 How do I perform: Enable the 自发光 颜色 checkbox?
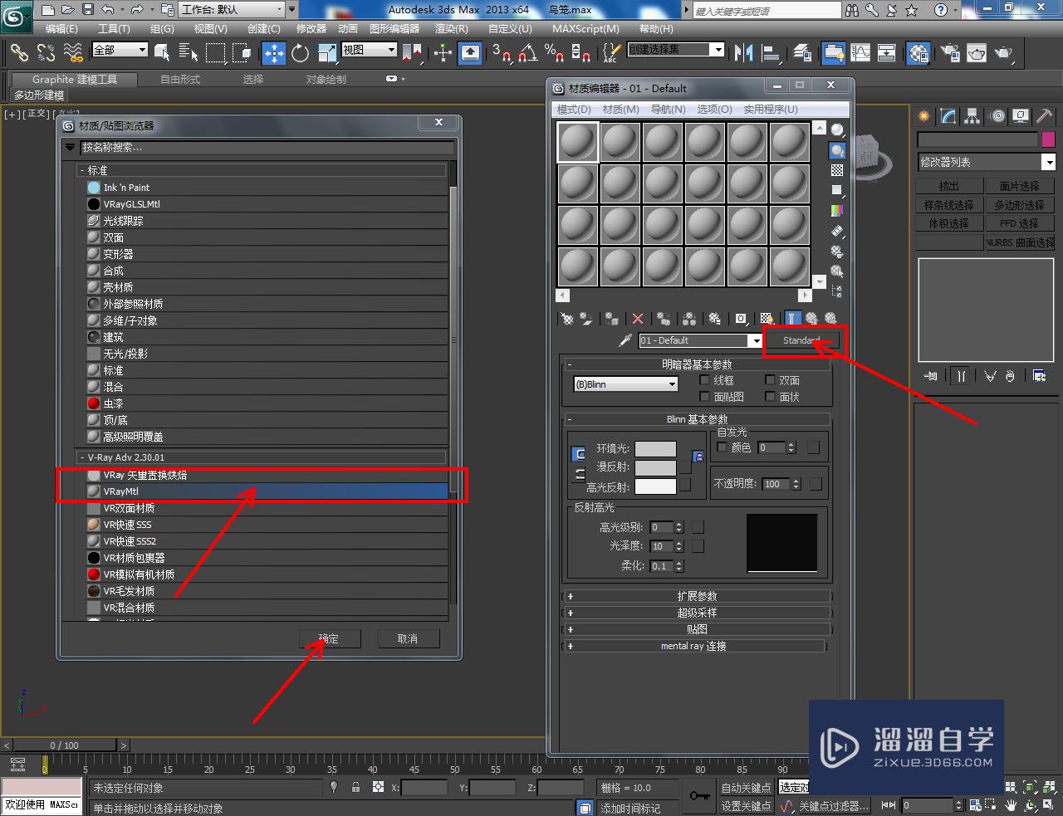tap(722, 447)
